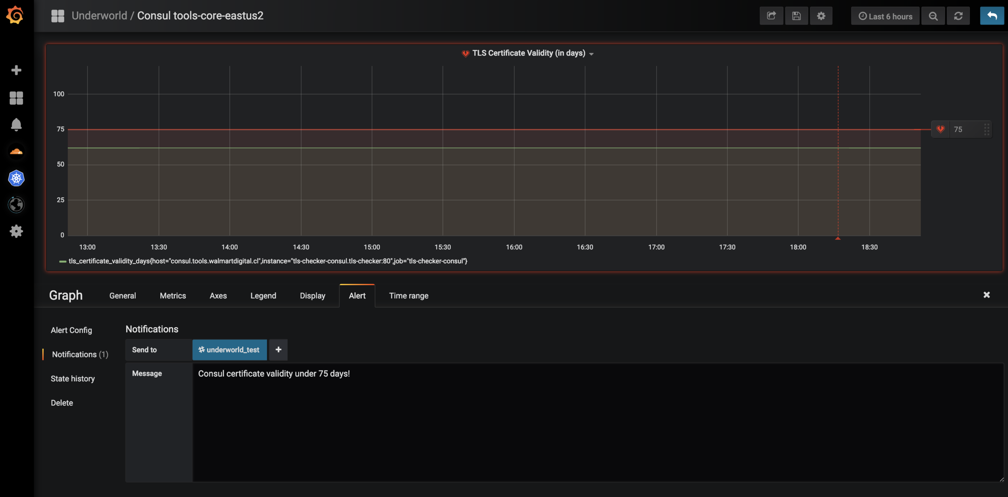Save the dashboard with floppy icon
1008x497 pixels.
pyautogui.click(x=796, y=16)
